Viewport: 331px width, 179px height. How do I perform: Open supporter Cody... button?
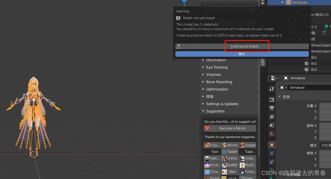248,158
